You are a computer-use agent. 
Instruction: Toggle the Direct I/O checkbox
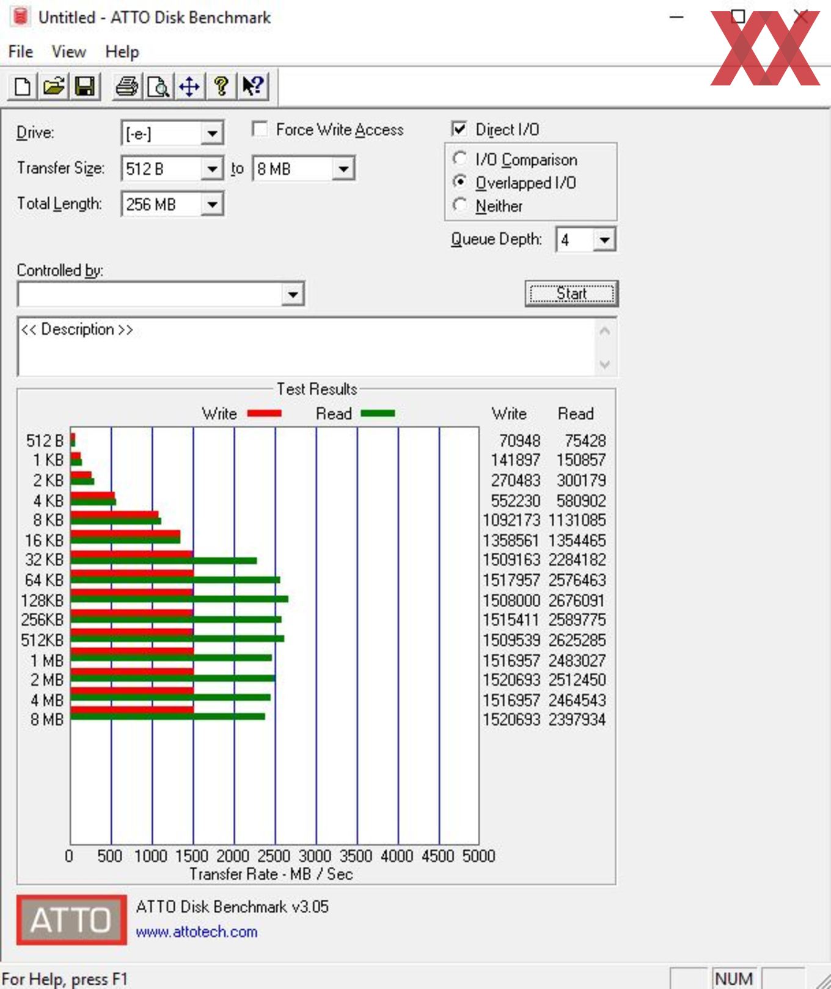[x=459, y=129]
